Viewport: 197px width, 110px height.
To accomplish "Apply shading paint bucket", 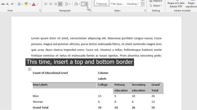I will 76,4.
